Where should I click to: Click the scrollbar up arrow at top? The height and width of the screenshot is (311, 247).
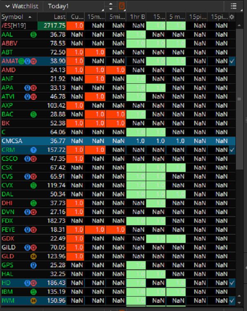tap(239, 26)
